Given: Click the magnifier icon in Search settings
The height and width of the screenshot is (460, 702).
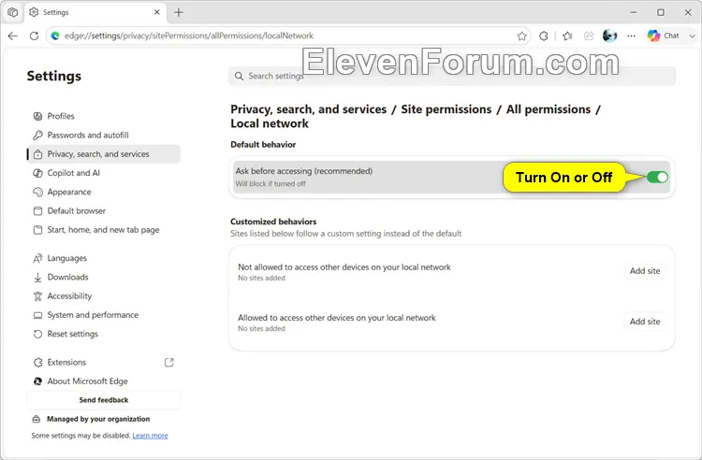Looking at the screenshot, I should pos(239,76).
